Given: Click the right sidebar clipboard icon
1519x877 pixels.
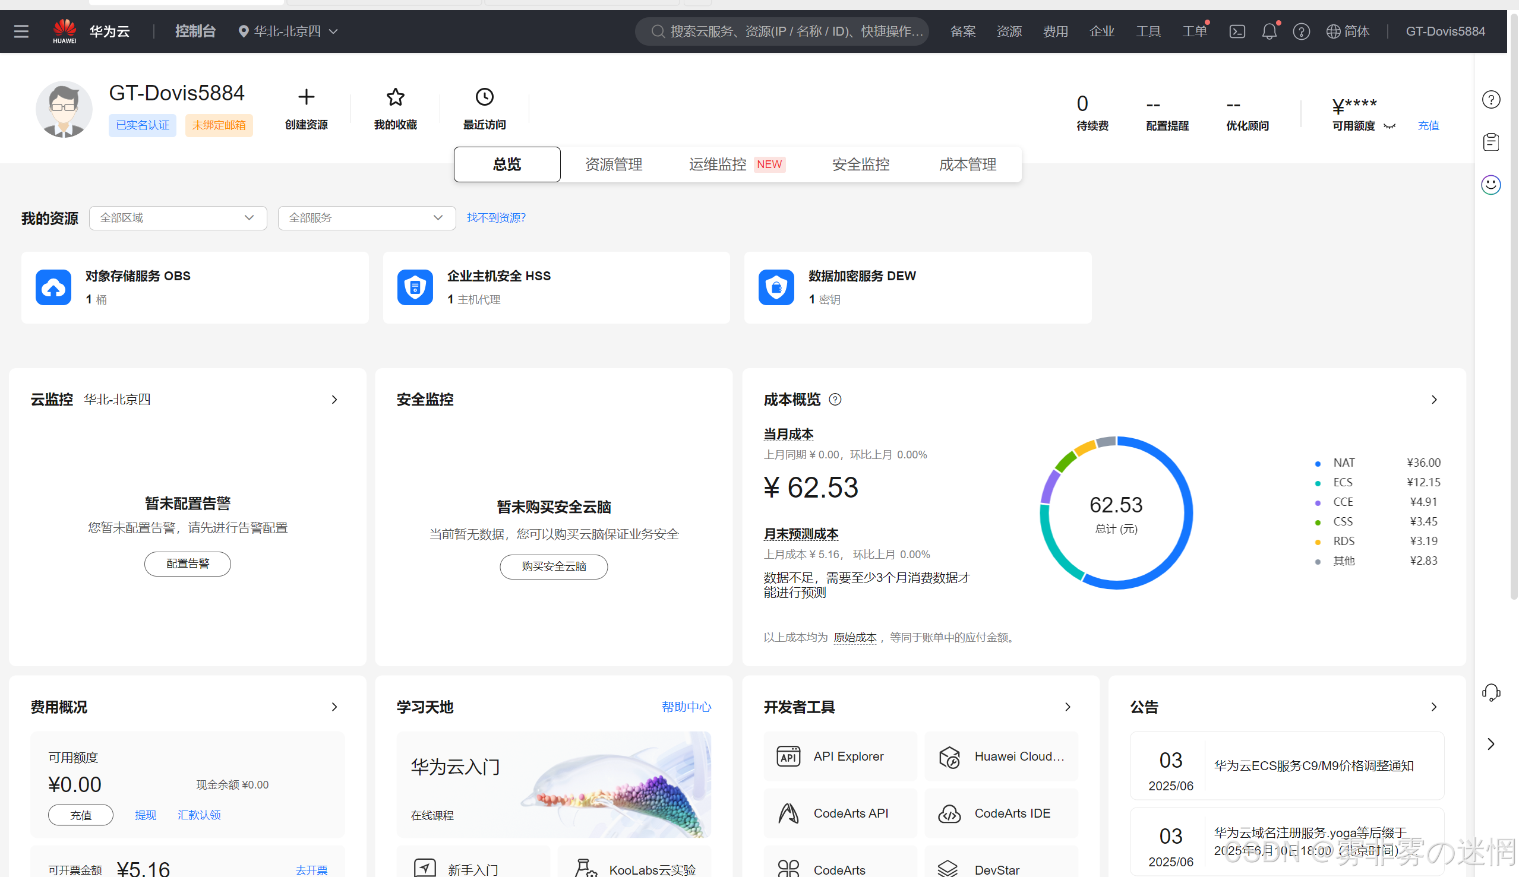Looking at the screenshot, I should [1491, 142].
